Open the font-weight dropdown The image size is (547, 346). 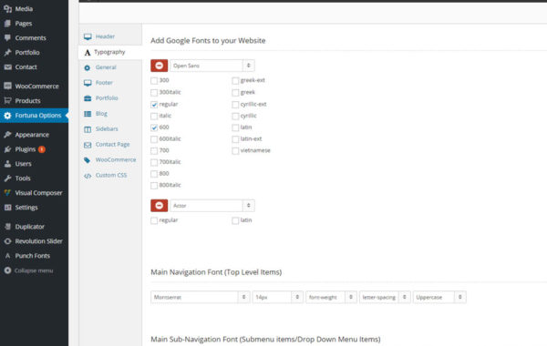tap(331, 297)
